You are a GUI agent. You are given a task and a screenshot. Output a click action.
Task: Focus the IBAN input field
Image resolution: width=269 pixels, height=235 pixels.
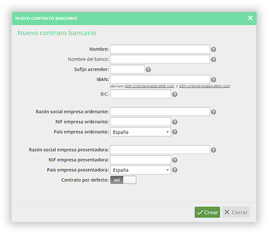pyautogui.click(x=160, y=79)
